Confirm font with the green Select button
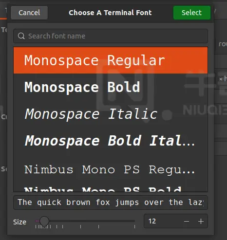The height and width of the screenshot is (240, 227). pos(192,13)
